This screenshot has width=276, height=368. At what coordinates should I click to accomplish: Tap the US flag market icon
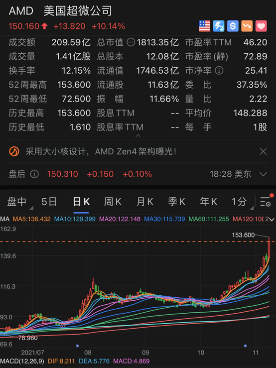[x=204, y=26]
